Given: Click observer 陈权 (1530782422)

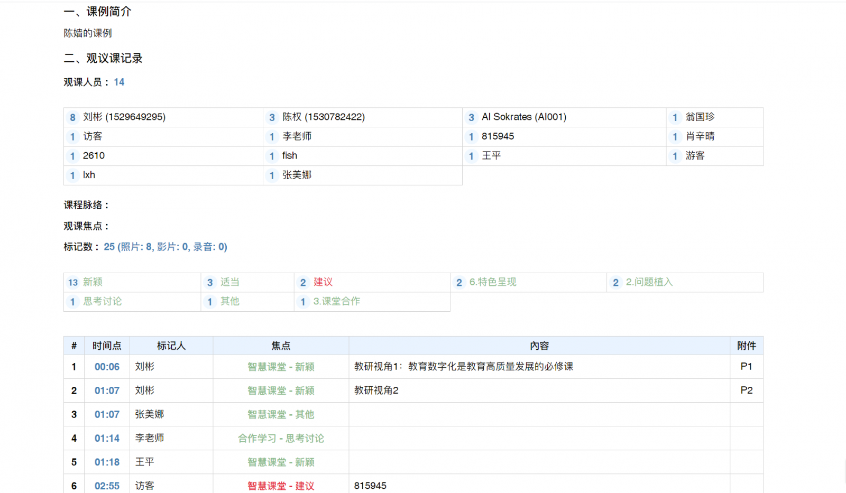Looking at the screenshot, I should 323,117.
